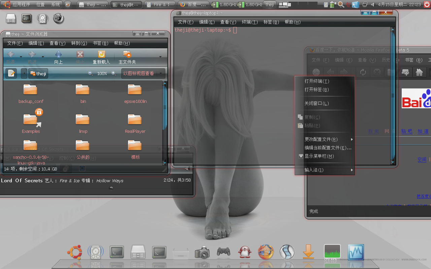Switch to Fire & Ice taskbar window button
This screenshot has width=431, height=269.
tap(161, 4)
